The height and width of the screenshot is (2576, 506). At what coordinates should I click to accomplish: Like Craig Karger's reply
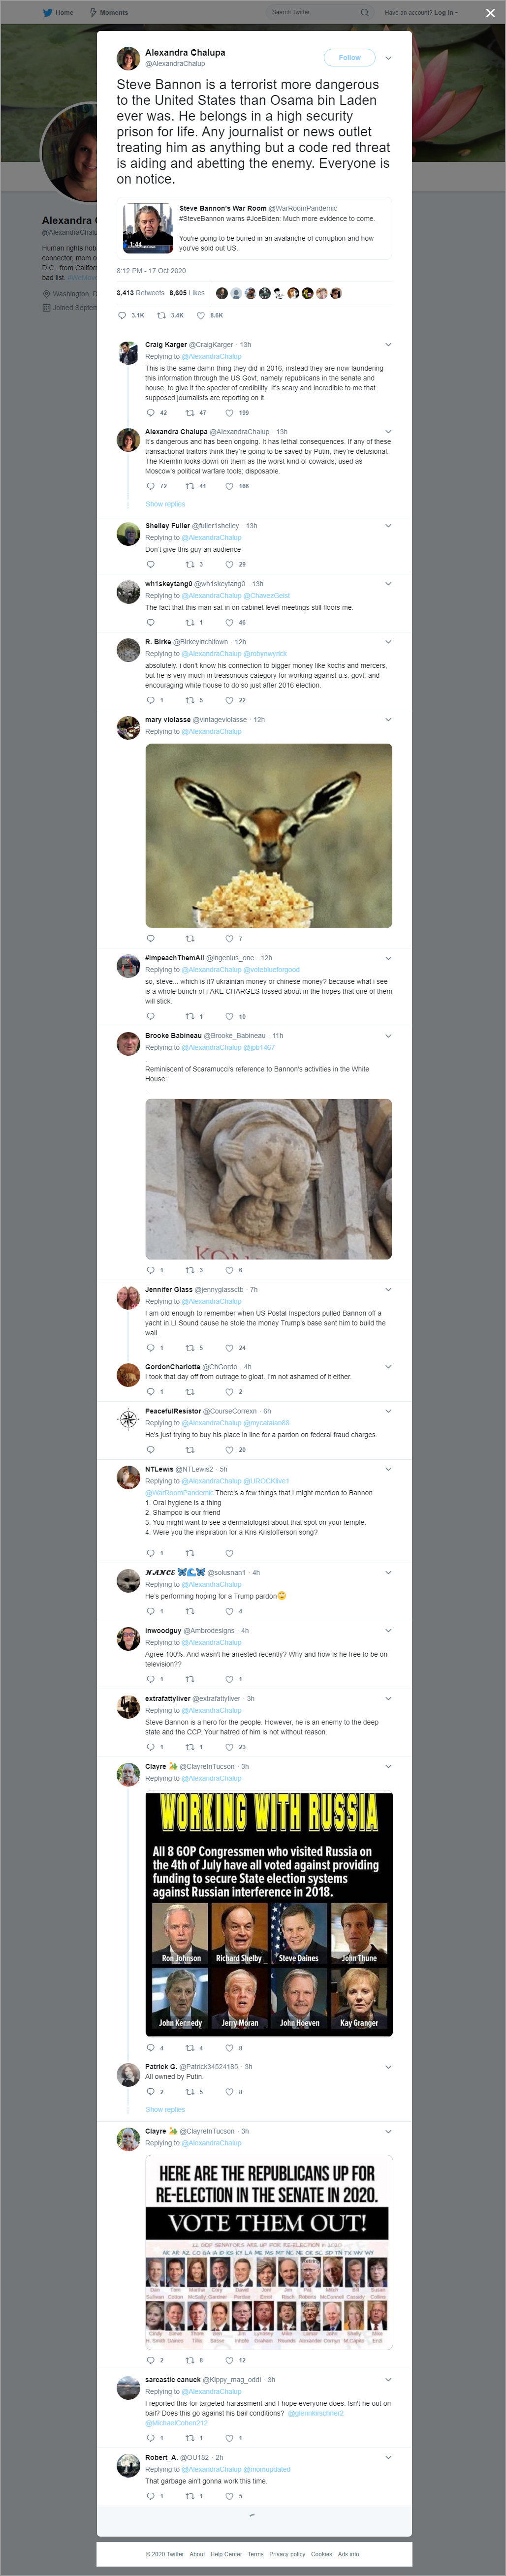coord(229,412)
